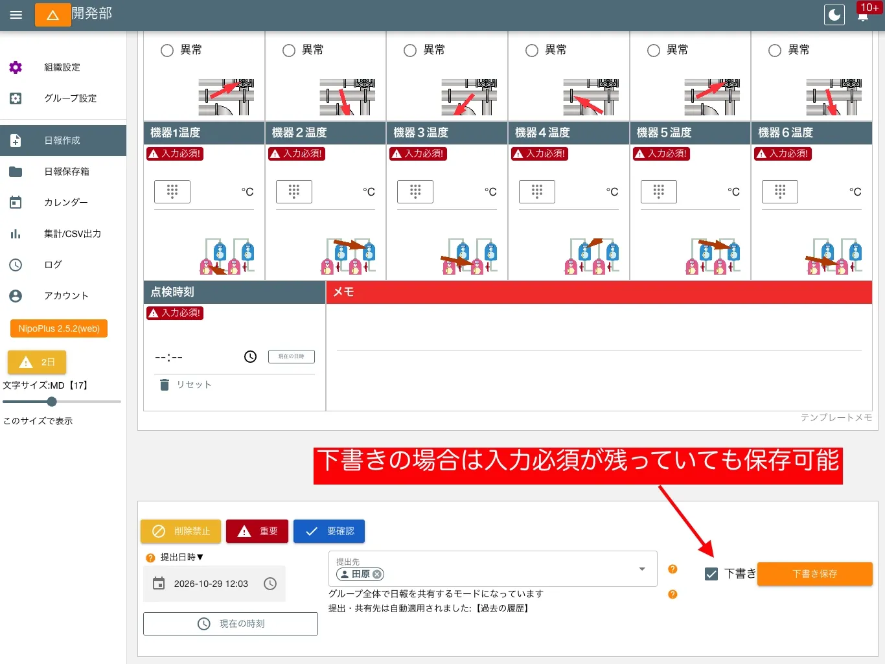The height and width of the screenshot is (664, 885).
Task: Open 組織設定 in sidebar
Action: coord(63,67)
